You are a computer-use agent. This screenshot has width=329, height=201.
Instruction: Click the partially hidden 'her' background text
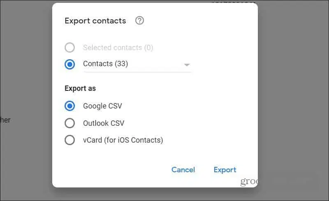[5, 120]
